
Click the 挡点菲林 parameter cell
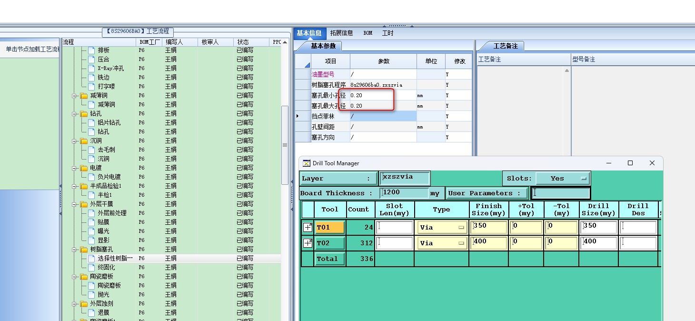point(383,116)
